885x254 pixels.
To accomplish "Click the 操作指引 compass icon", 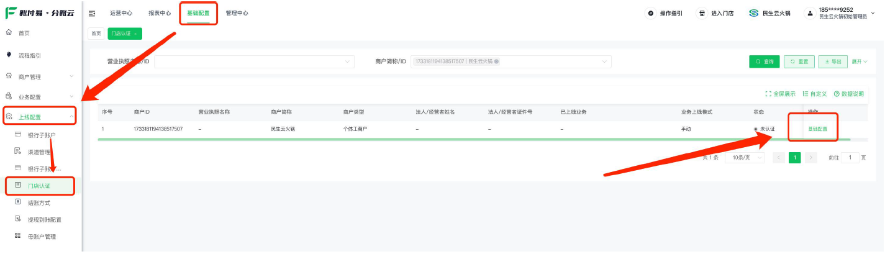I will tap(651, 13).
